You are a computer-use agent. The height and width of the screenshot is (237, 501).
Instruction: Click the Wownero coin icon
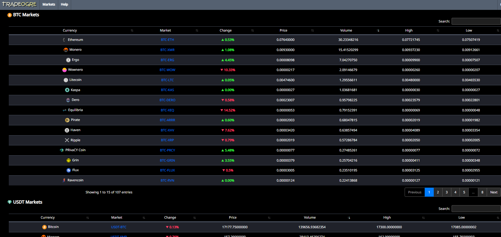pyautogui.click(x=65, y=70)
